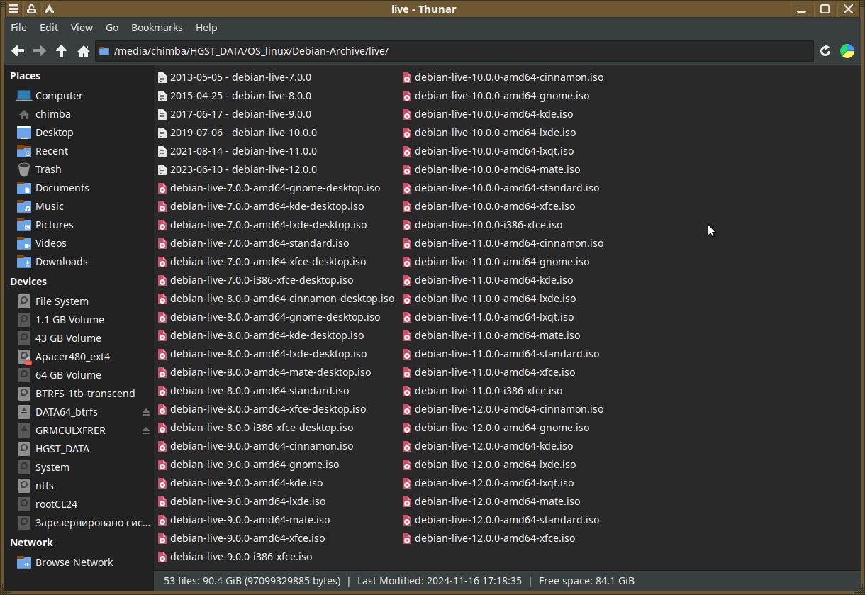Select debian-live-10.0.0-amd64-cinnamon.iso
The height and width of the screenshot is (595, 865).
click(503, 77)
